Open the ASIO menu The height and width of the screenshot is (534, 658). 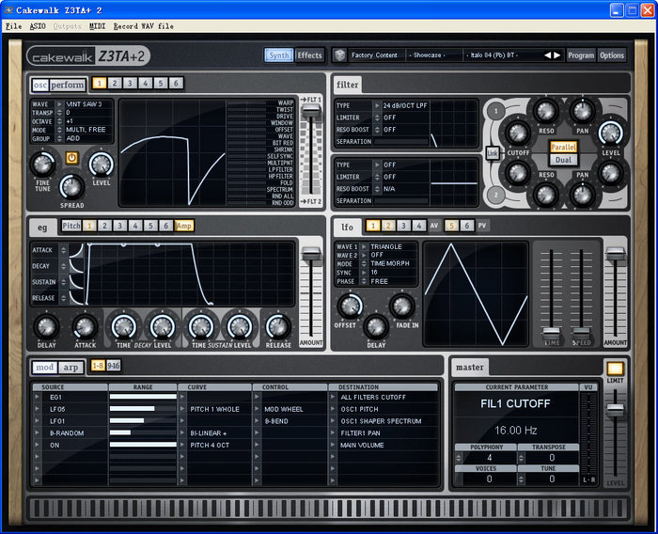coord(38,25)
